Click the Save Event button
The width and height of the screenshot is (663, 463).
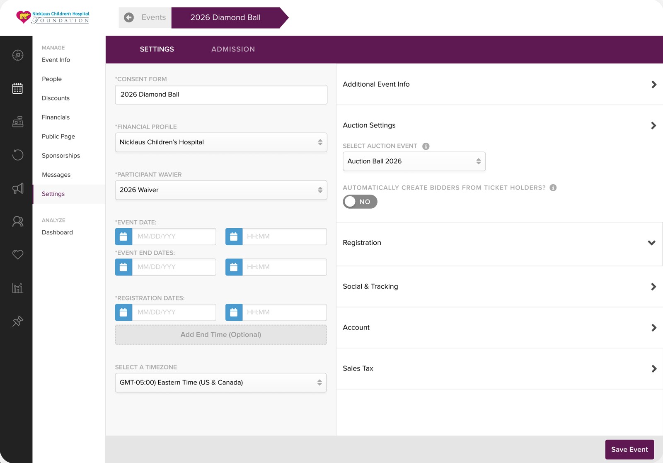629,449
